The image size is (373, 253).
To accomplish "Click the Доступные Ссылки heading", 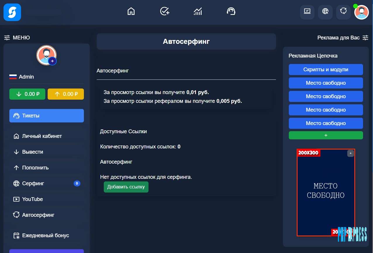I will [123, 131].
